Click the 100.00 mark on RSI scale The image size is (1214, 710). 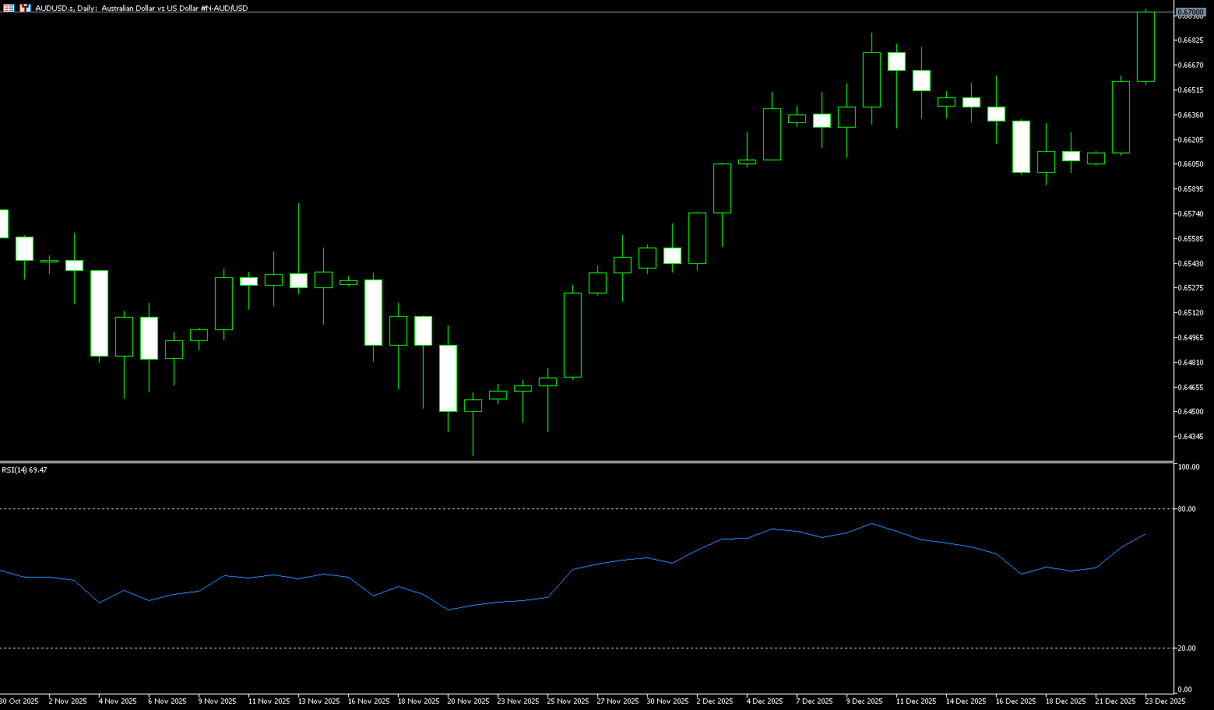1188,467
